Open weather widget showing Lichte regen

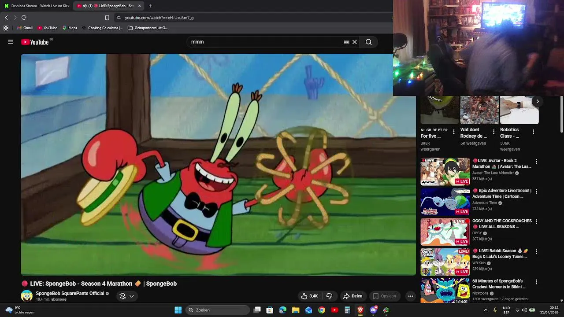pos(20,310)
